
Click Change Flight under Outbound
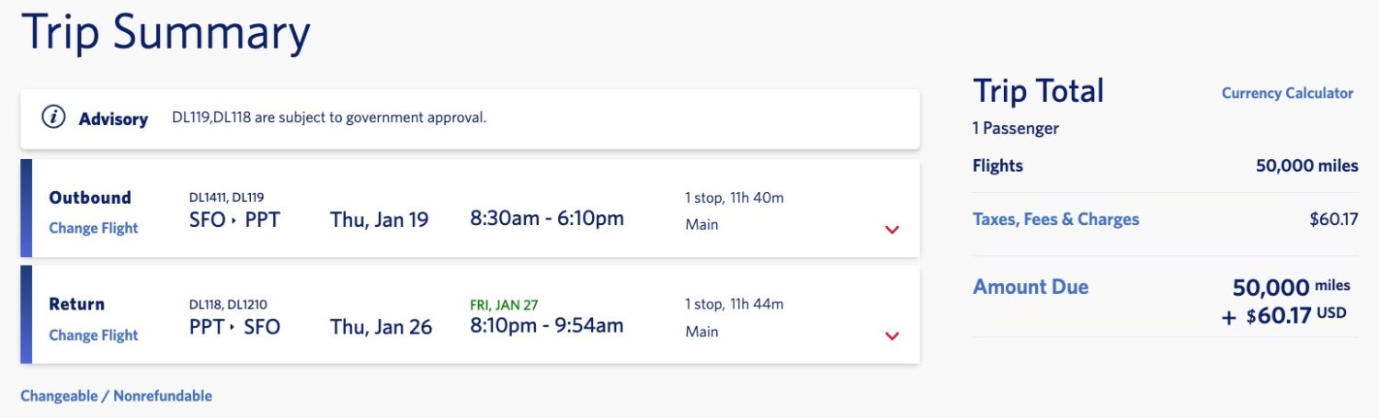point(94,228)
